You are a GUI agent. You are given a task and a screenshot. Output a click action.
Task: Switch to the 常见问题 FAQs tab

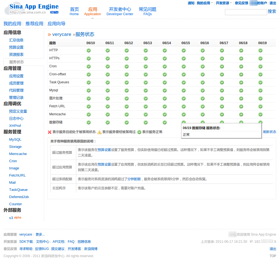(148, 11)
